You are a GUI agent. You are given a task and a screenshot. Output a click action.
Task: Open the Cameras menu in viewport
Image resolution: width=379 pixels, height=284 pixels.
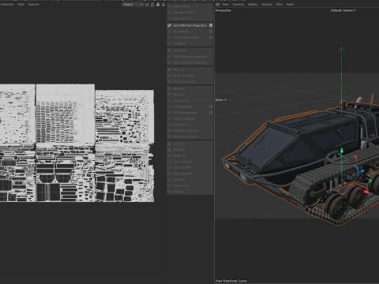pos(238,5)
